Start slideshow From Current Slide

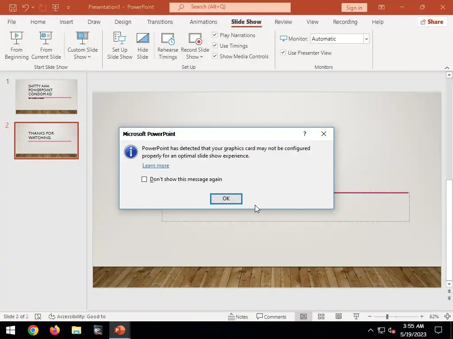46,45
